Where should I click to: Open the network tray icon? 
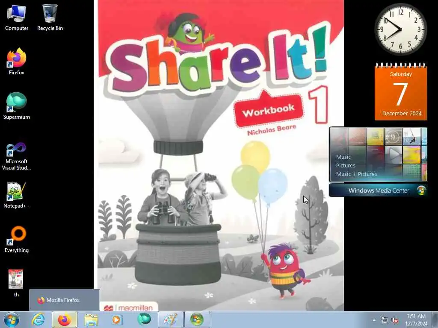tap(385, 320)
